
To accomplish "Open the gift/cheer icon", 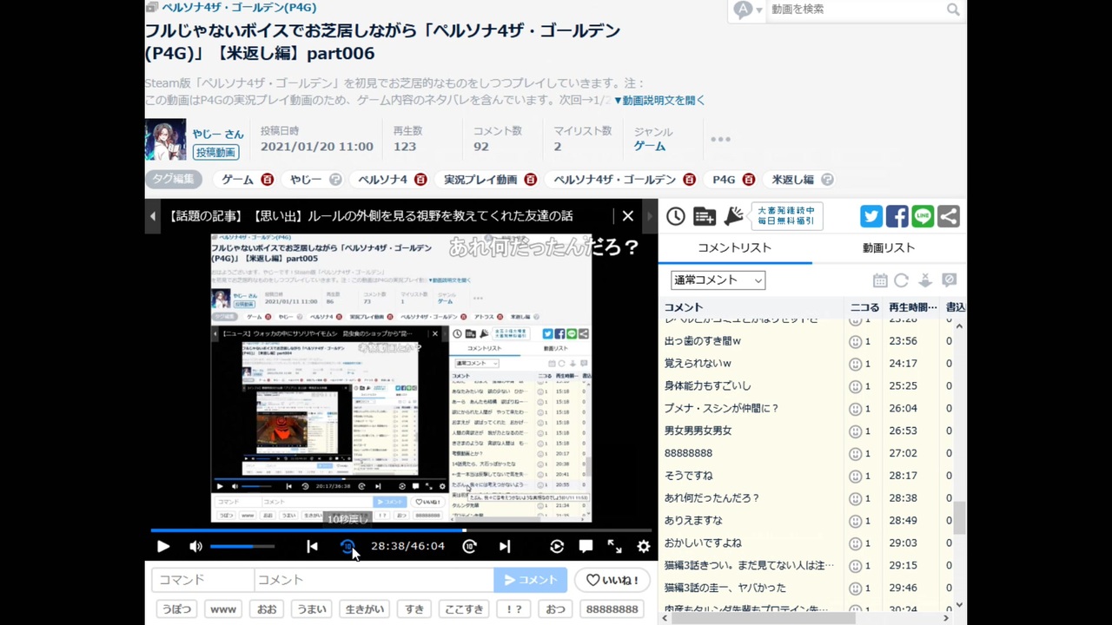I will tap(734, 216).
